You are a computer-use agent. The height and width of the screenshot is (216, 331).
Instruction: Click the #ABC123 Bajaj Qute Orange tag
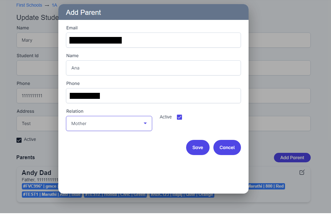182,194
